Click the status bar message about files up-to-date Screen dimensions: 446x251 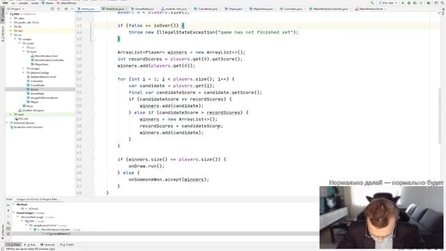(31, 249)
